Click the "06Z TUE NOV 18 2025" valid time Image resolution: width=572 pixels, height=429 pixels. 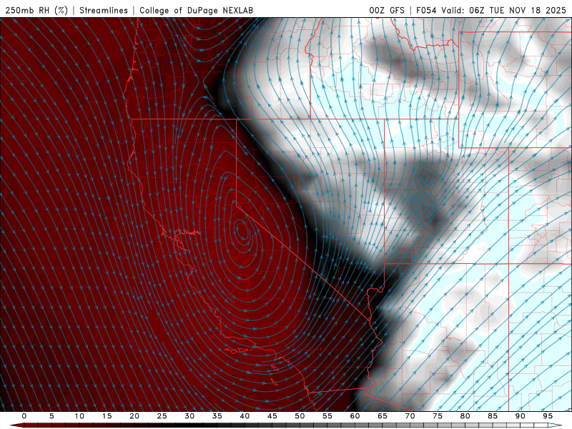click(517, 10)
